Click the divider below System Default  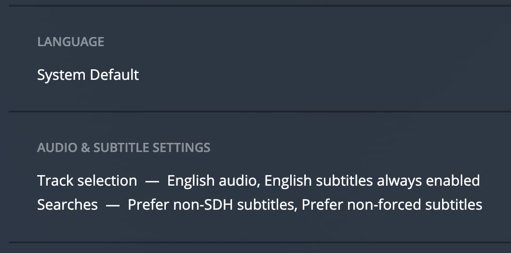255,112
